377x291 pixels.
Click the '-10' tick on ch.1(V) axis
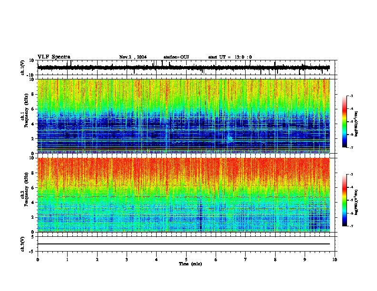click(x=31, y=75)
